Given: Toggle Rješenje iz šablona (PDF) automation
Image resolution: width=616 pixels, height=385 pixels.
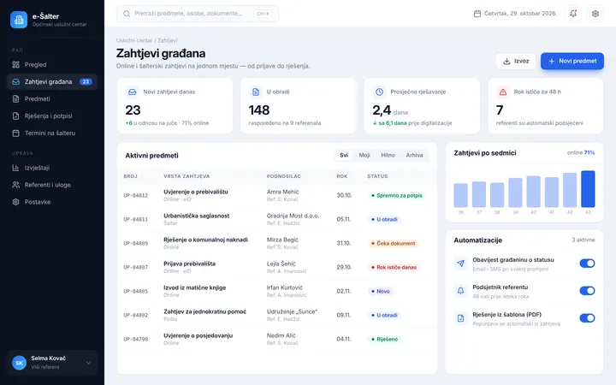Looking at the screenshot, I should [587, 317].
